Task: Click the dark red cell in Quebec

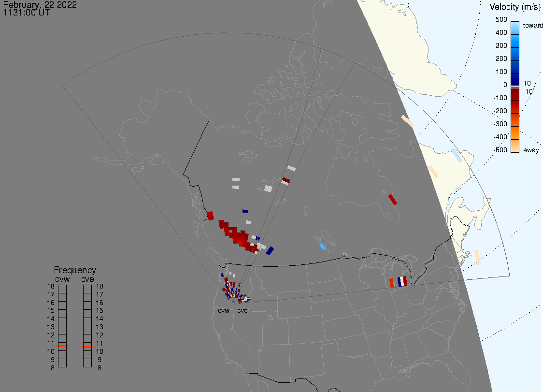Action: point(393,199)
